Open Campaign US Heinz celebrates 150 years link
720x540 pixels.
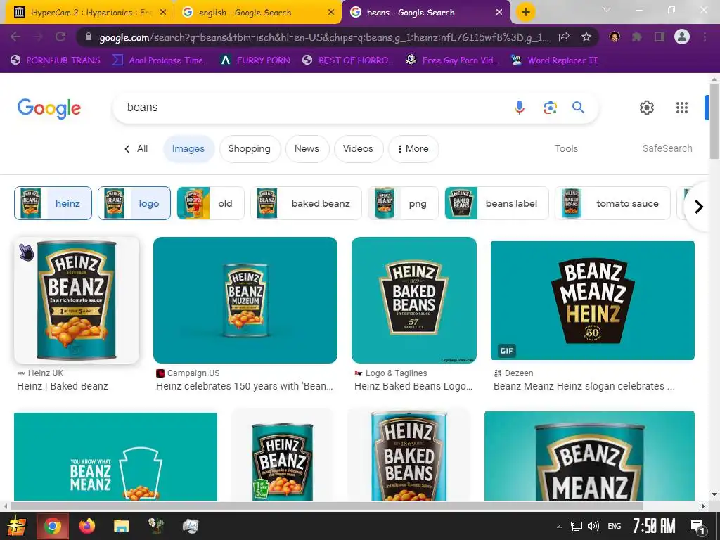(245, 386)
